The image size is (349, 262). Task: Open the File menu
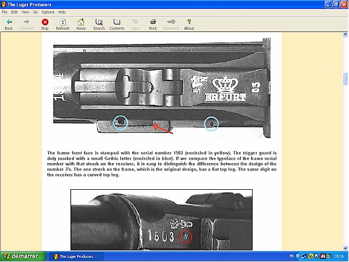pos(5,12)
